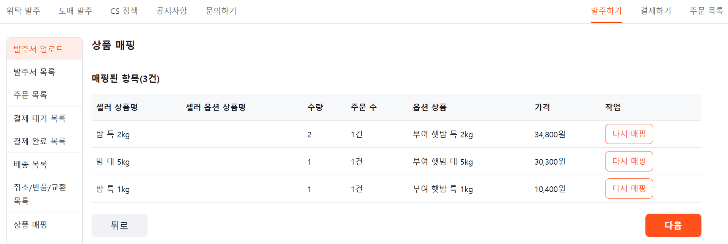Go to 문의하기 to ask a question
This screenshot has height=244, width=728.
pyautogui.click(x=220, y=11)
